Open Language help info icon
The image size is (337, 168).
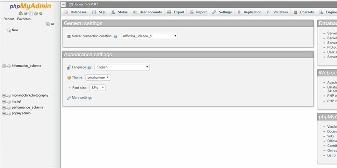[89, 67]
